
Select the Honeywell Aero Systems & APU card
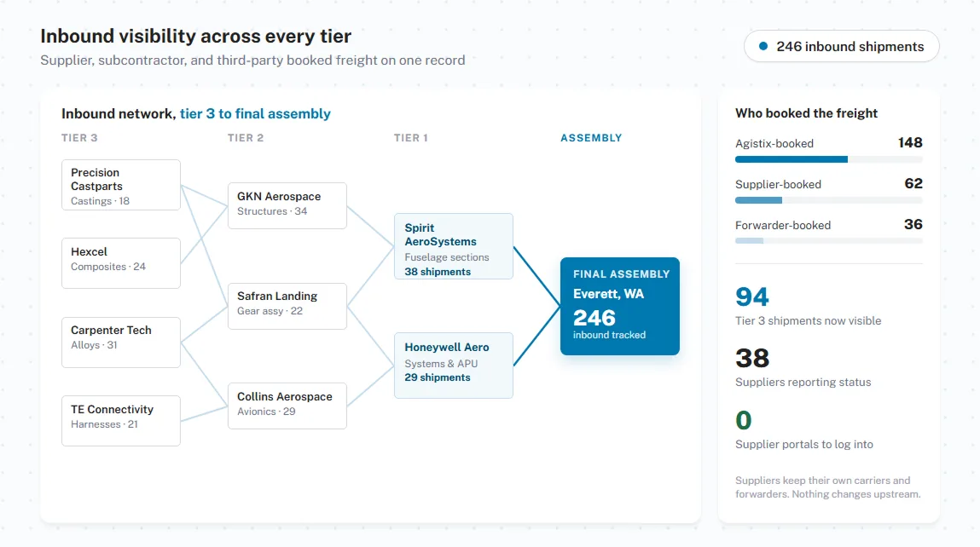pos(454,366)
